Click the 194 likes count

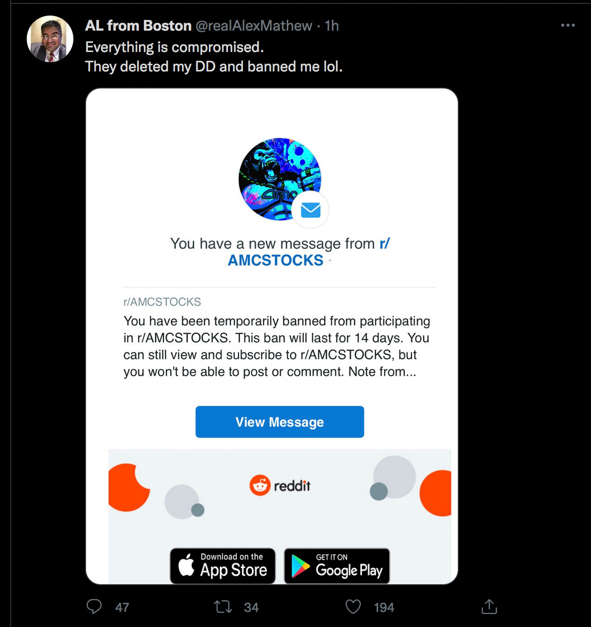tap(384, 608)
